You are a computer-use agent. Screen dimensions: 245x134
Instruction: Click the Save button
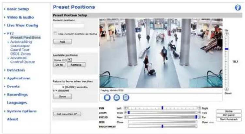63,97
